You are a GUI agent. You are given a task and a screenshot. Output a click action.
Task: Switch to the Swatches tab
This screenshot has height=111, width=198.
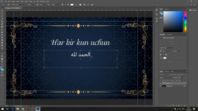coord(166,9)
